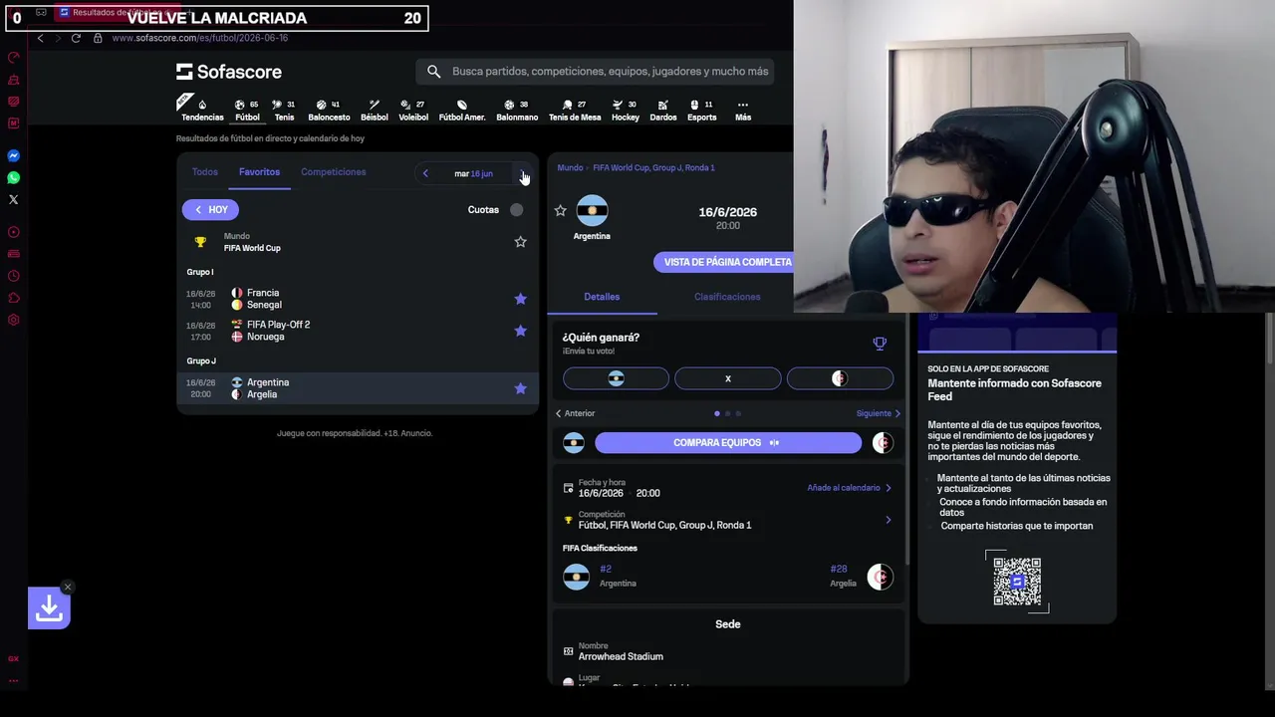Click the sofascore.com address bar

pyautogui.click(x=199, y=38)
